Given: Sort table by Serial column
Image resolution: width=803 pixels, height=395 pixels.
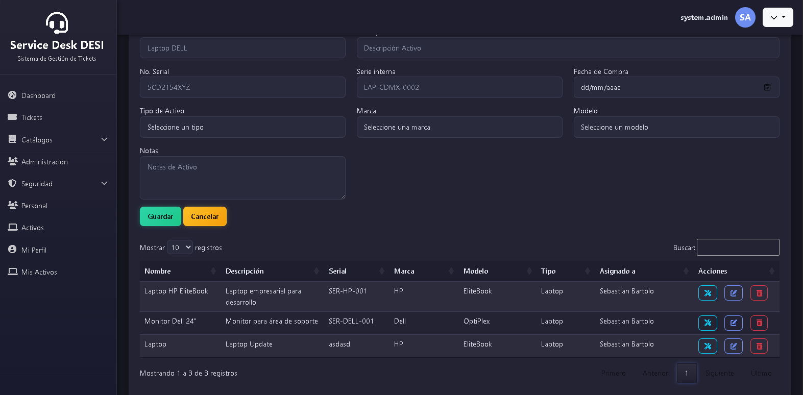Looking at the screenshot, I should (357, 271).
